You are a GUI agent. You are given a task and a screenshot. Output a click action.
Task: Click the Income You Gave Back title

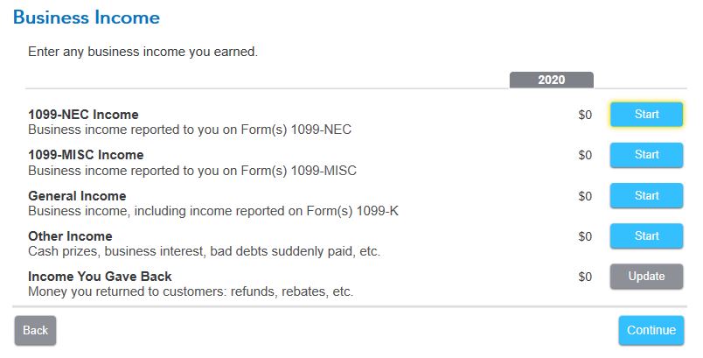(x=100, y=277)
